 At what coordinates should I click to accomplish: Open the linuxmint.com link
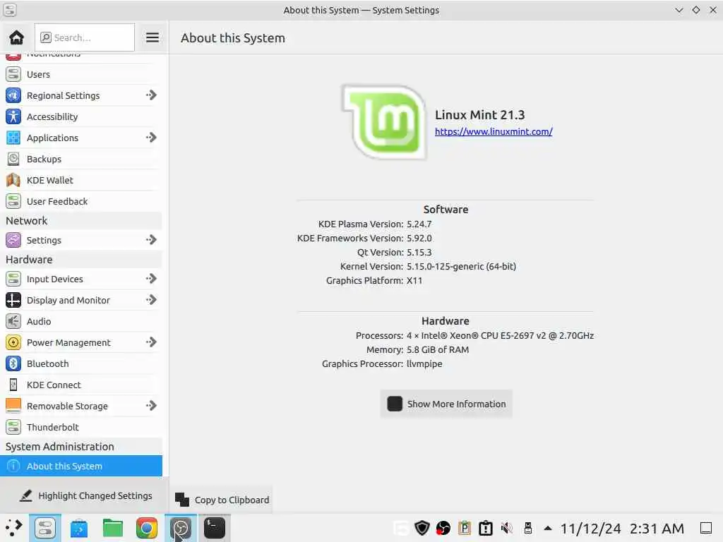pyautogui.click(x=494, y=131)
